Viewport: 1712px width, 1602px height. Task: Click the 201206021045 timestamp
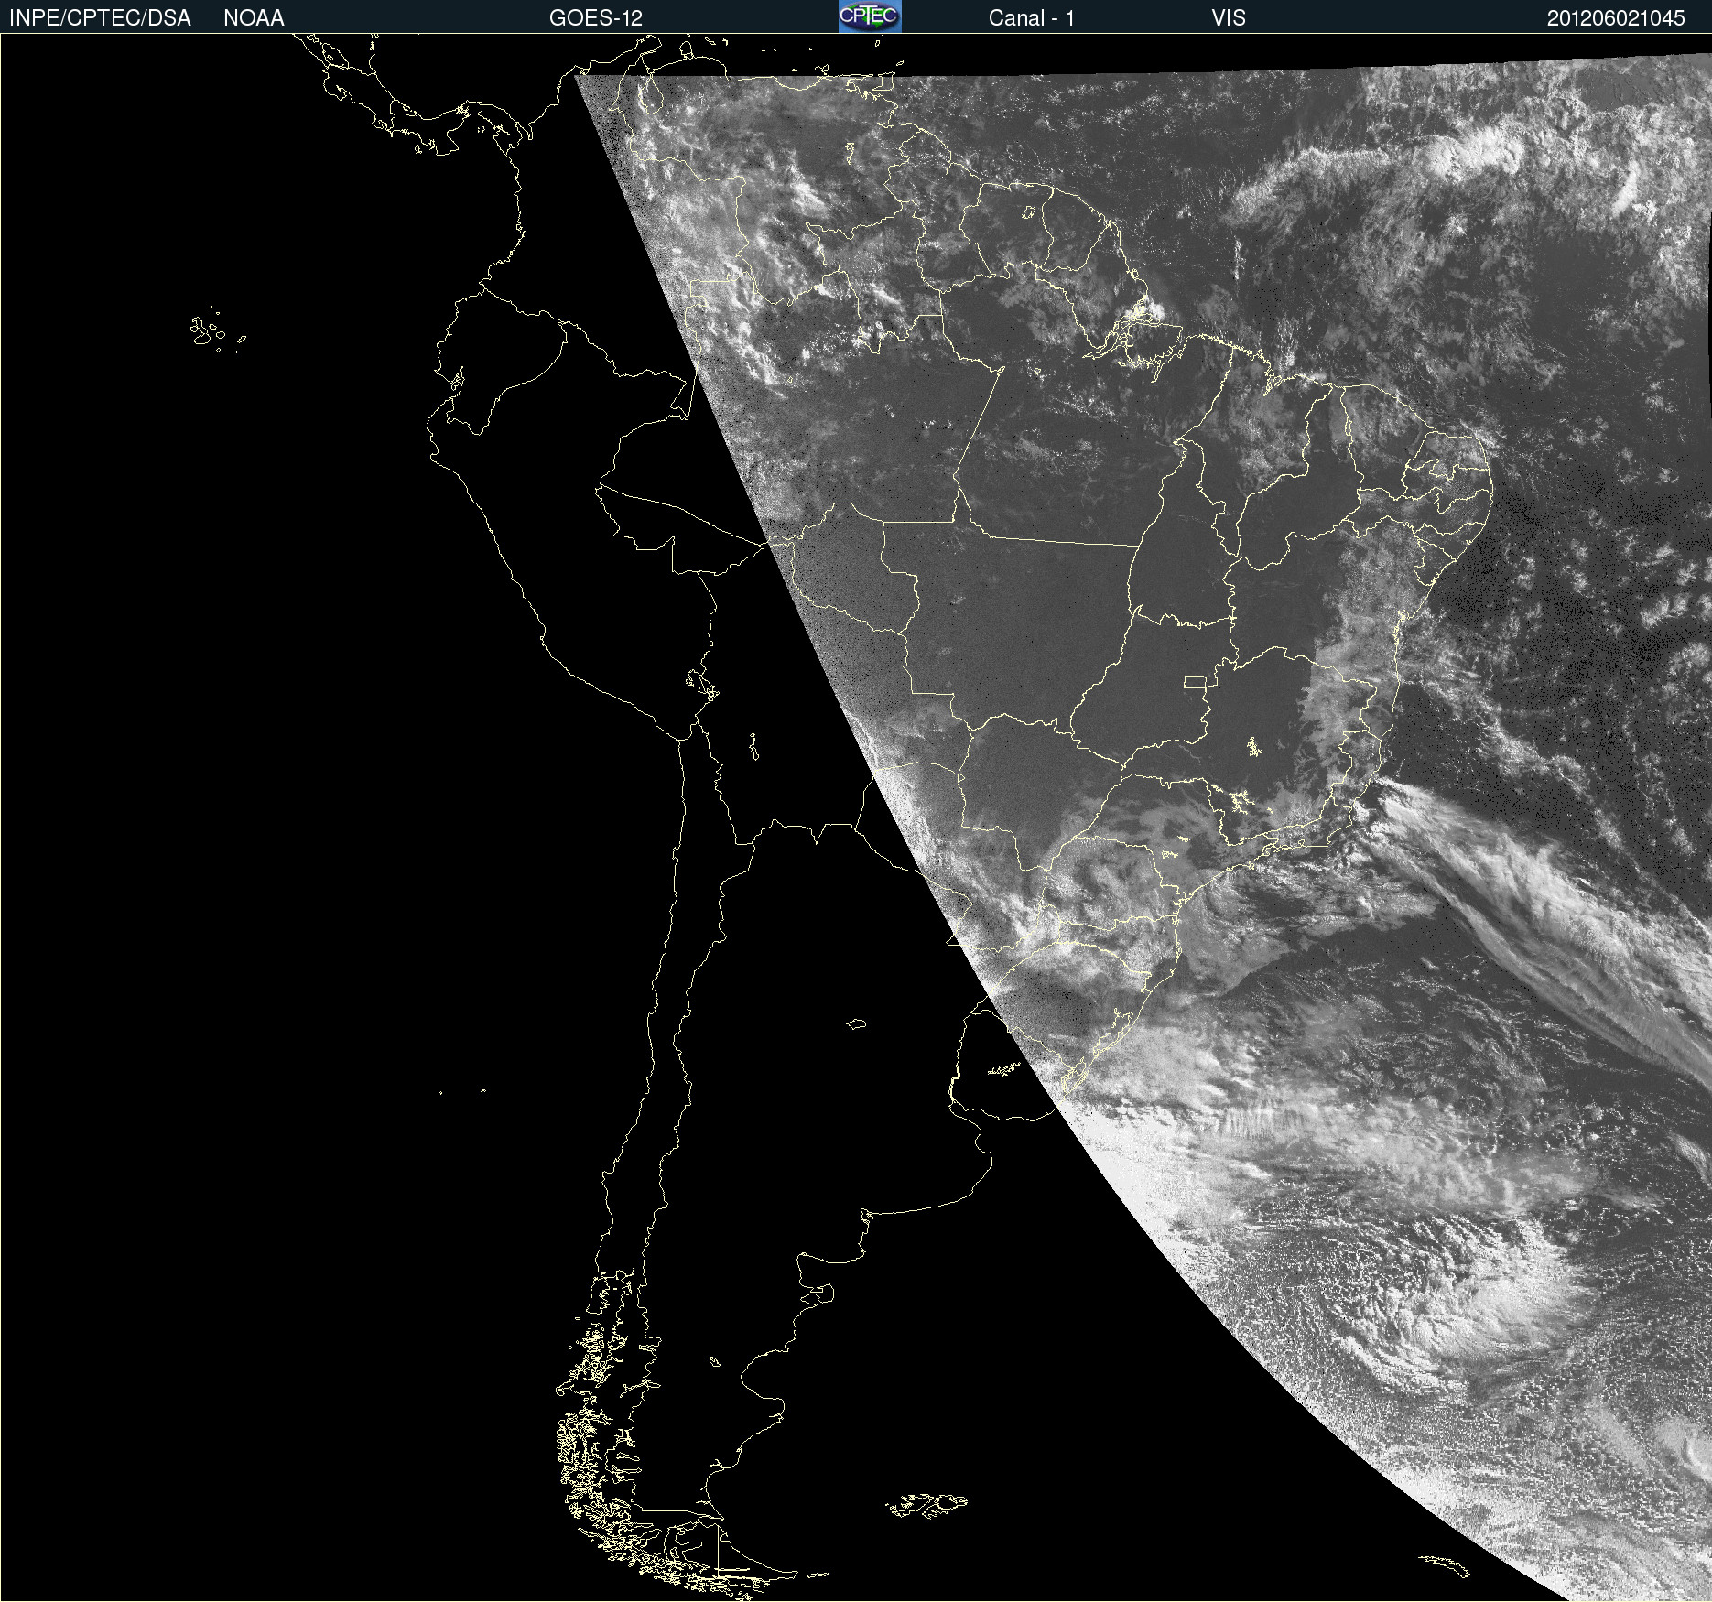pyautogui.click(x=1616, y=18)
